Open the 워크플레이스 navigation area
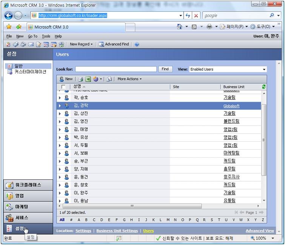This screenshot has height=245, width=285. (x=28, y=185)
